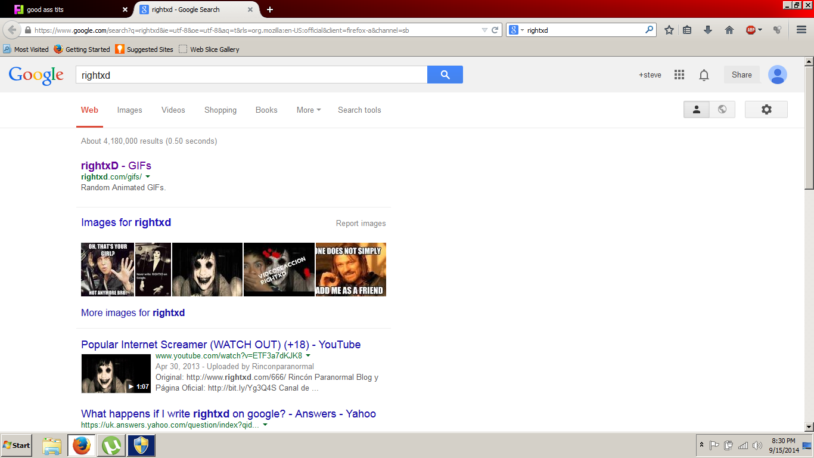The width and height of the screenshot is (814, 458).
Task: Open a new tab with plus icon
Action: coord(270,10)
